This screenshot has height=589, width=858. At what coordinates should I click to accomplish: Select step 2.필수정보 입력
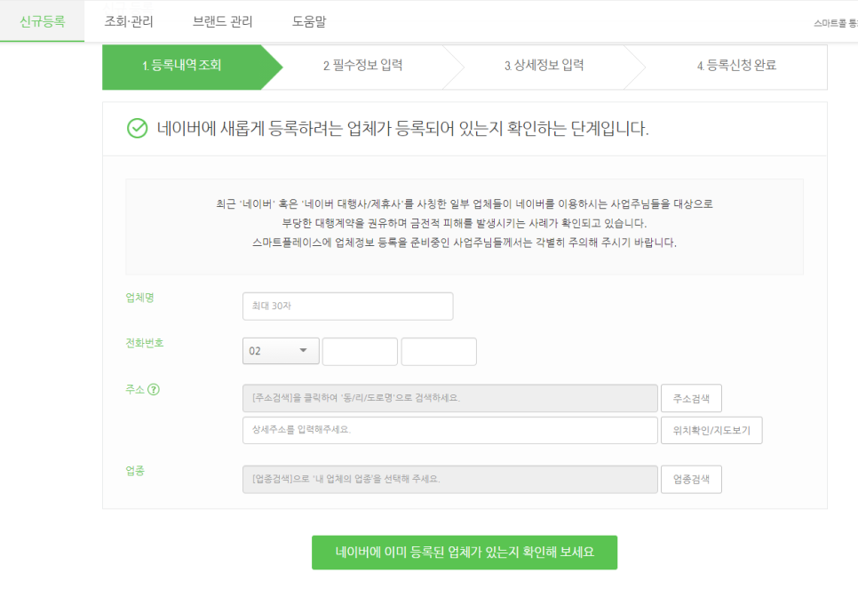[362, 66]
